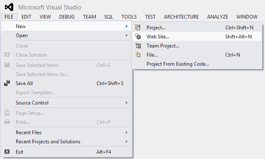
Task: Open the SQL menu
Action: [x=108, y=17]
